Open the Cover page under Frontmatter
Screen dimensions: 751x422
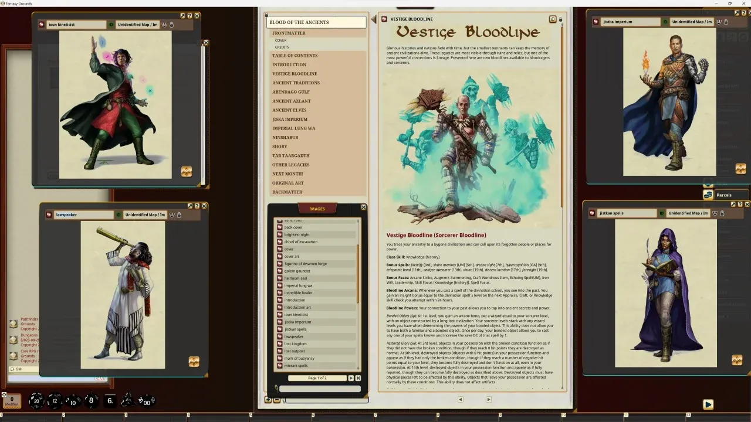coord(281,40)
